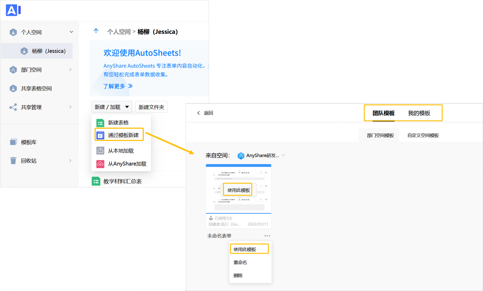
Task: Click the back arrow next to 返回
Action: click(x=198, y=113)
